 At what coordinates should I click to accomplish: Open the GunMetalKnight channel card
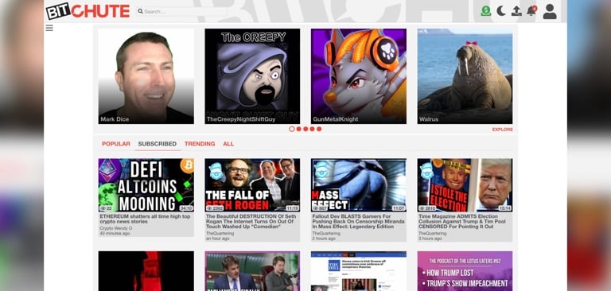coord(359,76)
